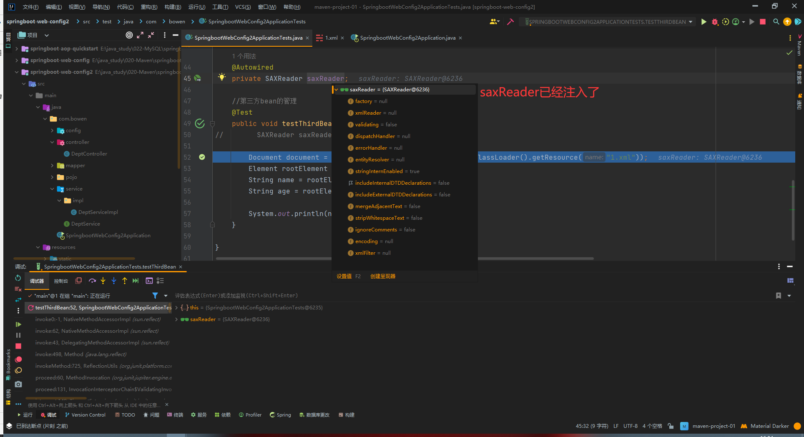Open the TODO tool window
This screenshot has width=804, height=437.
point(125,415)
